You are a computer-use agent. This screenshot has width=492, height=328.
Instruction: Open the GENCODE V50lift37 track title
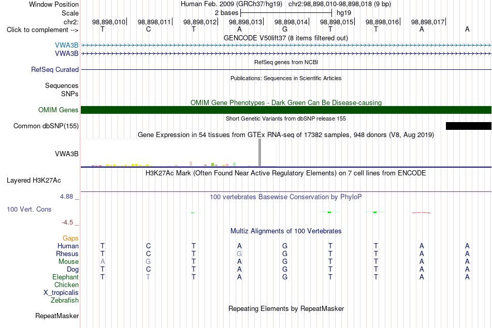pos(285,38)
